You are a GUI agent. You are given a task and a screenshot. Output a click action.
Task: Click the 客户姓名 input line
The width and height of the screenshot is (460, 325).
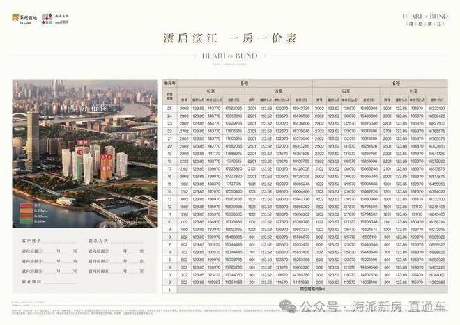[61, 241]
